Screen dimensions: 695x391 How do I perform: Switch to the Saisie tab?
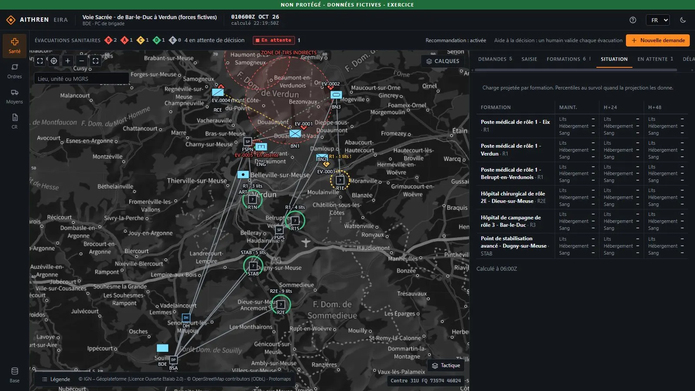click(x=530, y=59)
